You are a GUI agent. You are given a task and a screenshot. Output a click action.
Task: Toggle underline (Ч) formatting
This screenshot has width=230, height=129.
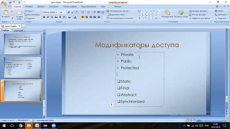pos(52,17)
